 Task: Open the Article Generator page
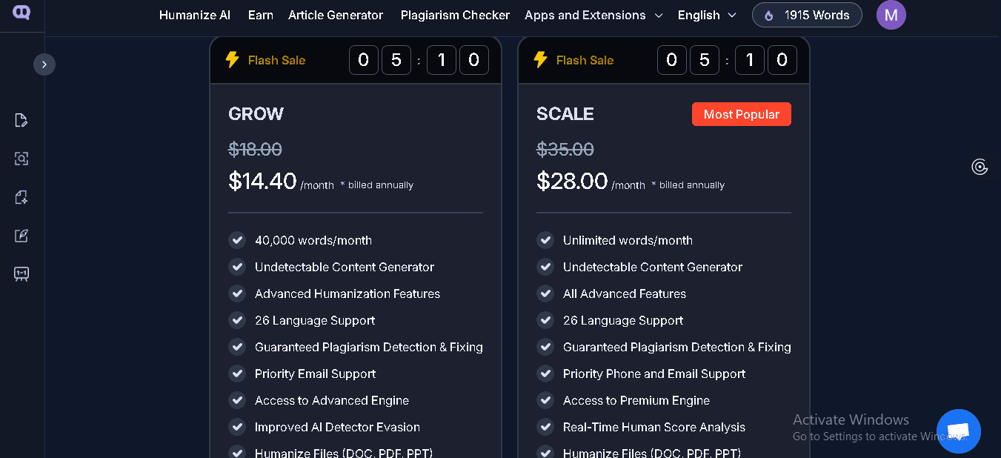[336, 15]
